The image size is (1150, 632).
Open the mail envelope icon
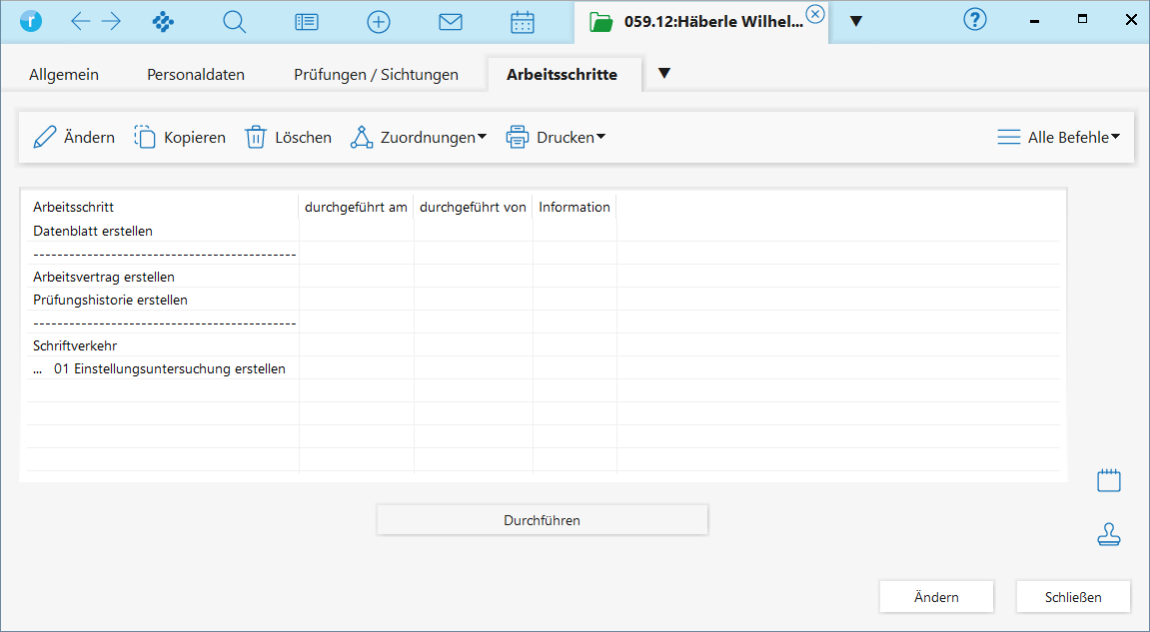coord(451,21)
